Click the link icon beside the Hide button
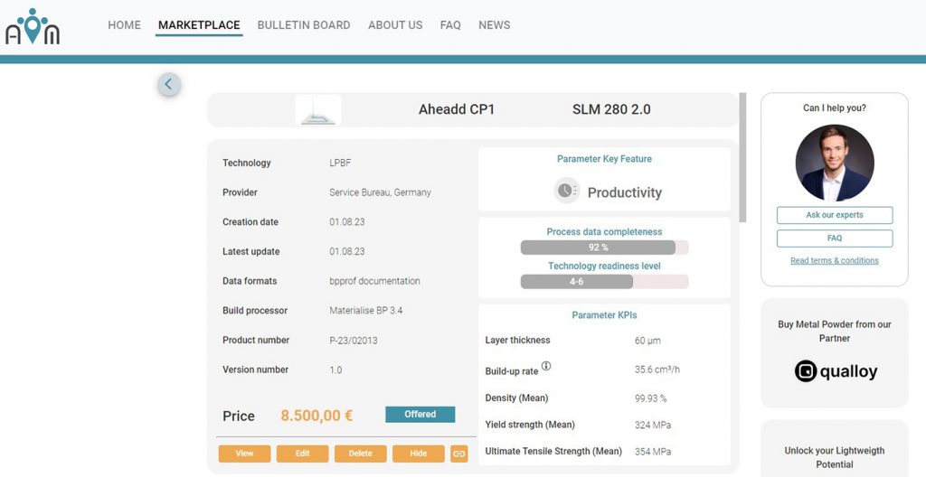 point(458,454)
